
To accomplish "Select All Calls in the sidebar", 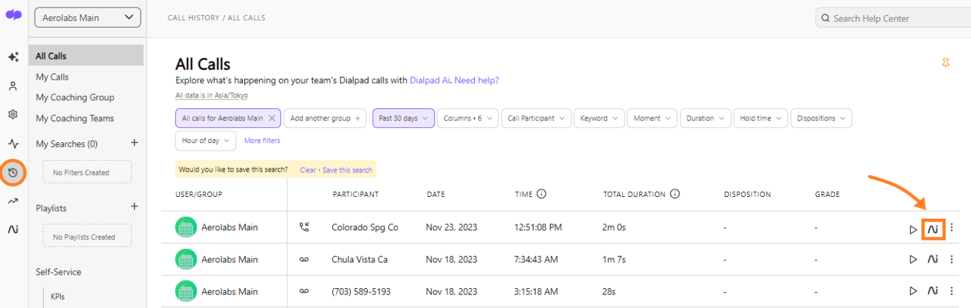I will pos(86,56).
